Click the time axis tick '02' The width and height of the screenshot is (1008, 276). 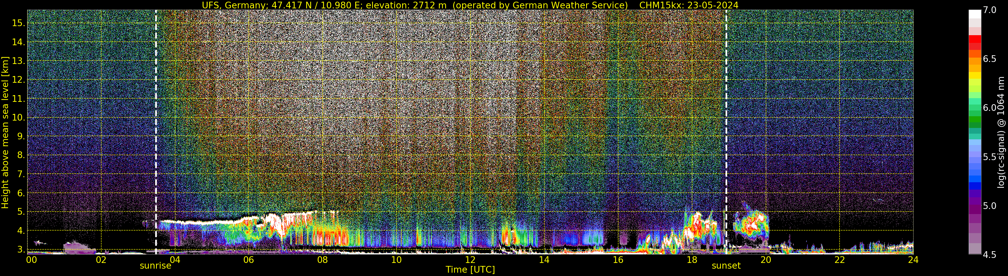tap(101, 260)
